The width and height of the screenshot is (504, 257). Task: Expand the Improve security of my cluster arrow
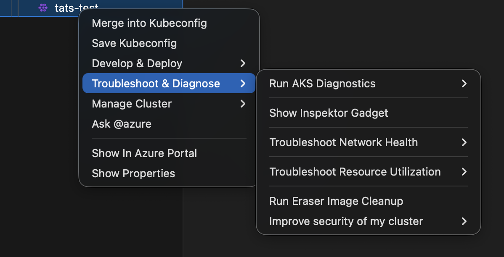coord(464,221)
